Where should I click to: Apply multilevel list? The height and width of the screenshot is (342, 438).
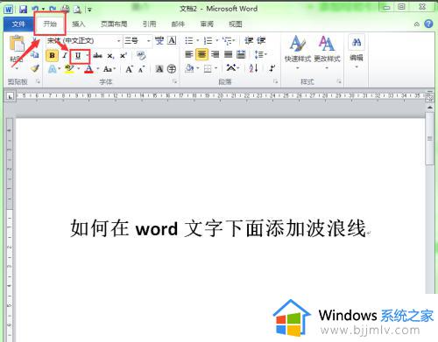click(227, 40)
